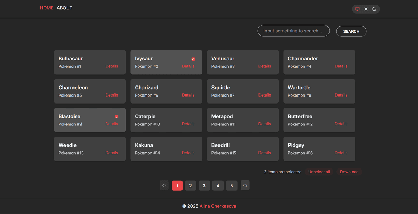Uncheck the Blastoise checkbox
418x214 pixels.
(x=117, y=117)
